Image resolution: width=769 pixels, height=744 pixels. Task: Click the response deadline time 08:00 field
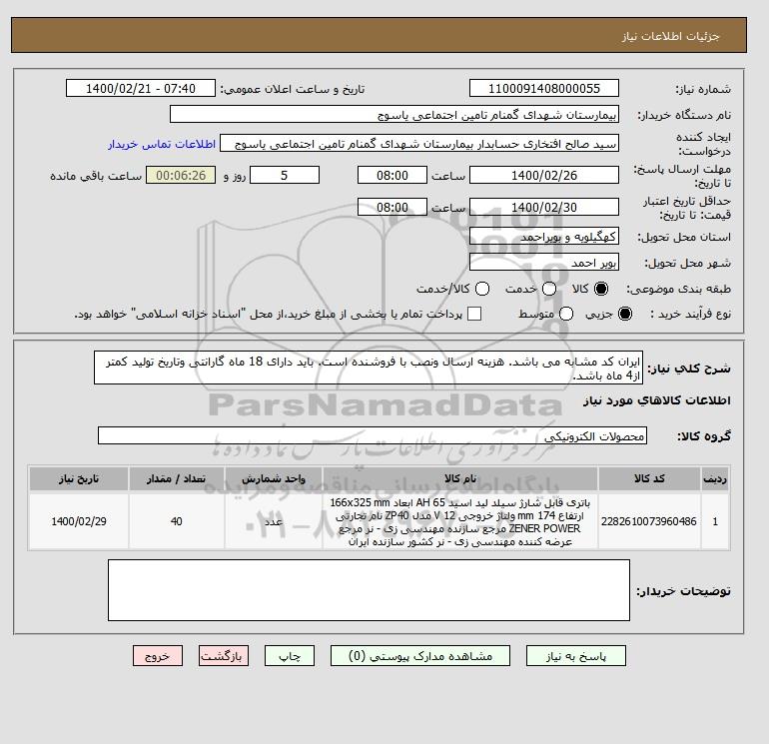click(x=391, y=175)
